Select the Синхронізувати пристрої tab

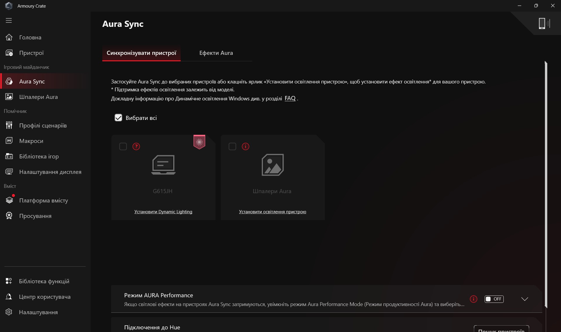pos(141,53)
